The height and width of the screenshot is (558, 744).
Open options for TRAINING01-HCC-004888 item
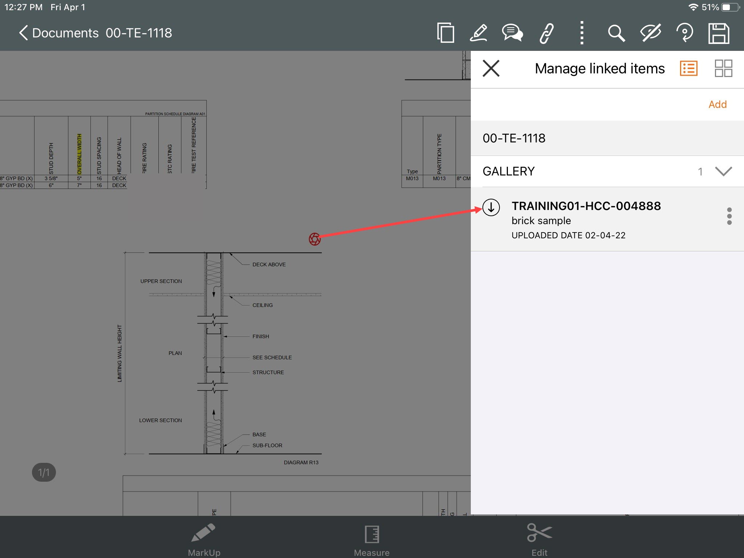[729, 217]
